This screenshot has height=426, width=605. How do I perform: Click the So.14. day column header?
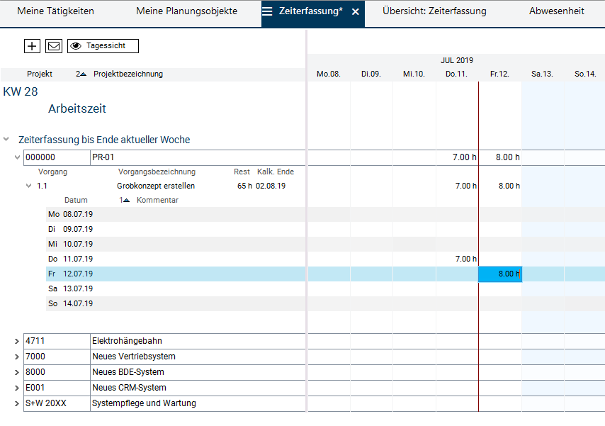point(585,74)
